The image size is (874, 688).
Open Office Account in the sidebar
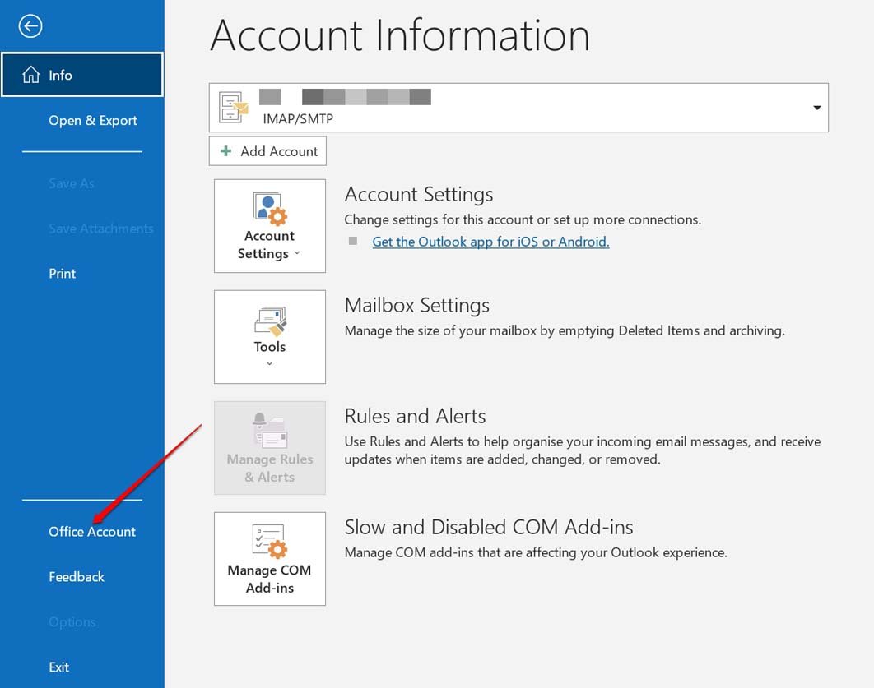click(x=92, y=532)
